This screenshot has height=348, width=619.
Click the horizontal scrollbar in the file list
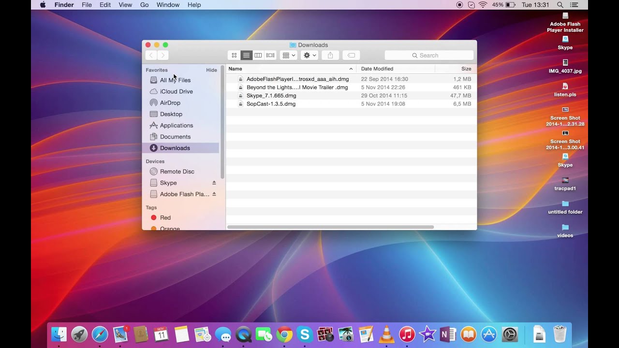click(x=330, y=227)
